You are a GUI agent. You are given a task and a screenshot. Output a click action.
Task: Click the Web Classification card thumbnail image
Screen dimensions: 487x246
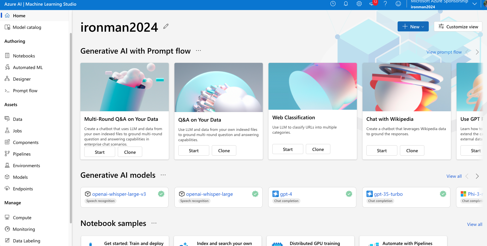pyautogui.click(x=313, y=86)
